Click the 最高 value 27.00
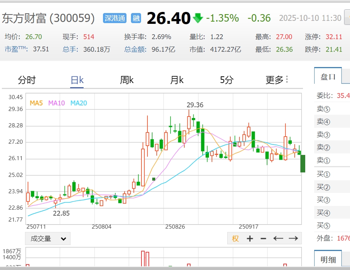The image size is (350, 270). [x=284, y=36]
